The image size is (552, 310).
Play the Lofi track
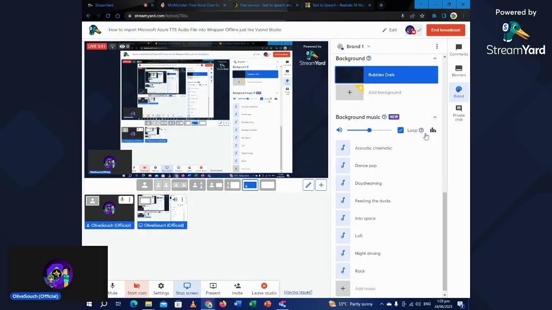387,236
